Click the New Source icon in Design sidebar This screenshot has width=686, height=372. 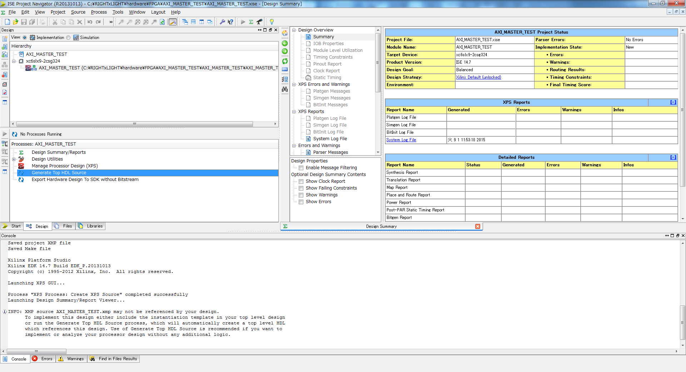(x=5, y=39)
